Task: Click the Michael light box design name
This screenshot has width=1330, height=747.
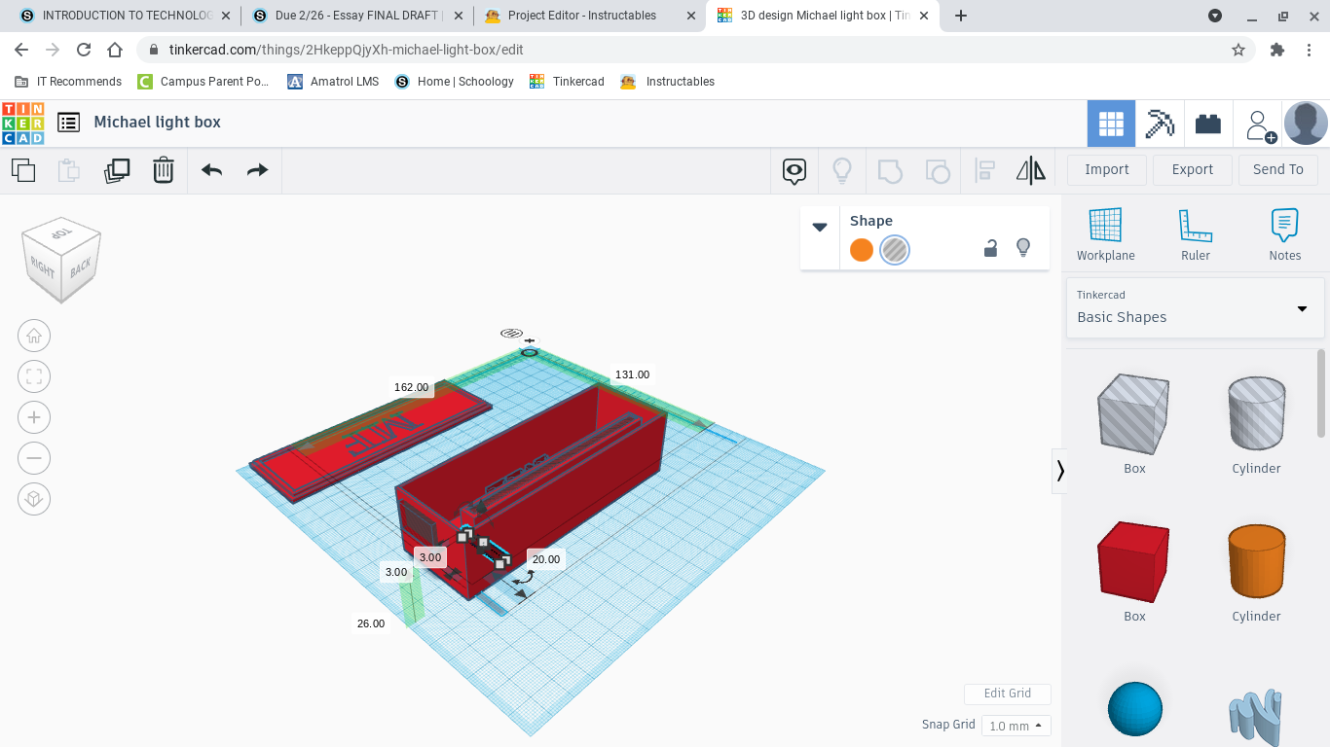Action: coord(157,123)
